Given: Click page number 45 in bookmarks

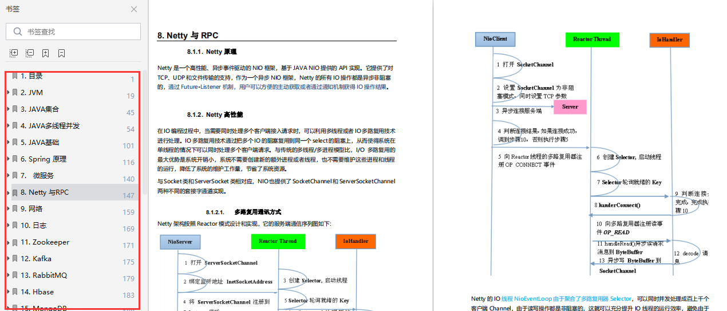Looking at the screenshot, I should tap(131, 112).
